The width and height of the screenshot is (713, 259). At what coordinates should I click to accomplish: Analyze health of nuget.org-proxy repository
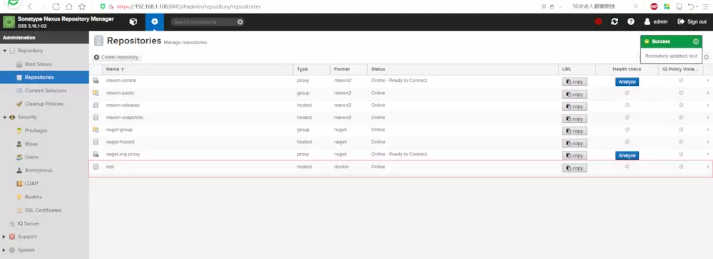coord(627,156)
